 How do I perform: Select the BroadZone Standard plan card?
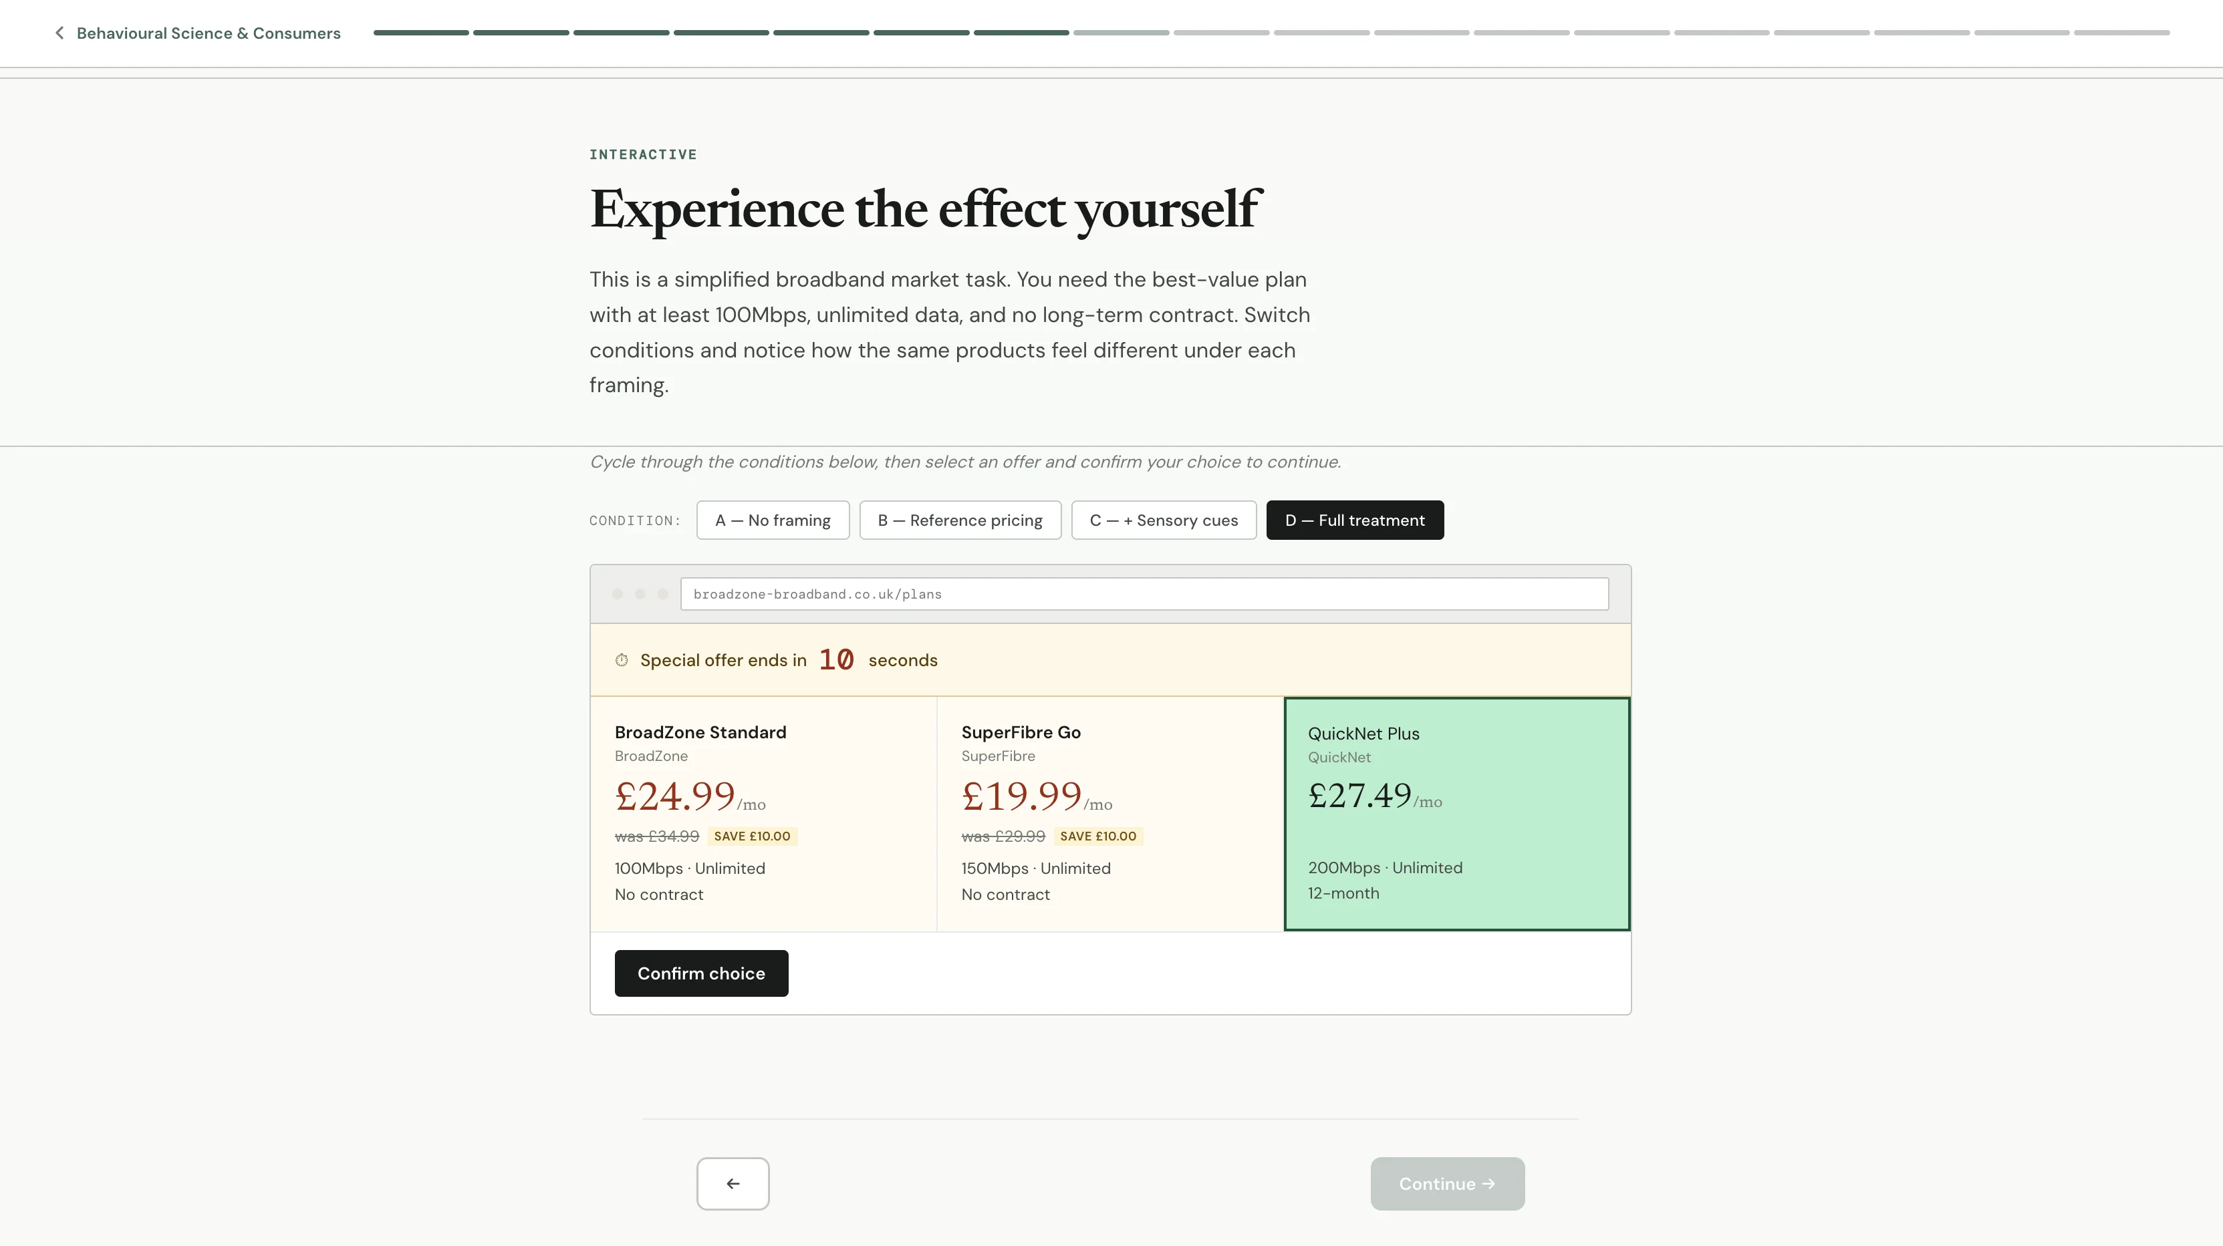point(763,814)
